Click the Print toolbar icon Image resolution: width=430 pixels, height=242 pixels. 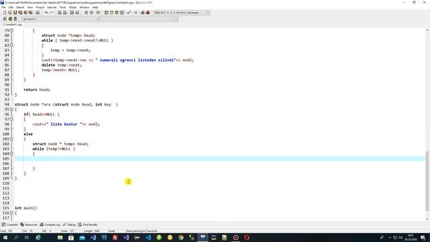coord(38,13)
